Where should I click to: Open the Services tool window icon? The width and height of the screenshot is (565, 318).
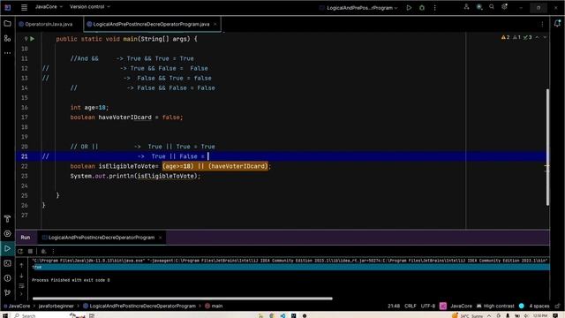tap(7, 233)
